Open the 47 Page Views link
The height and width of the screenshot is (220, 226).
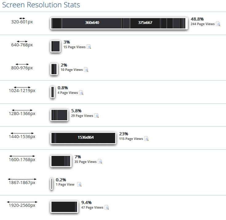(92, 208)
